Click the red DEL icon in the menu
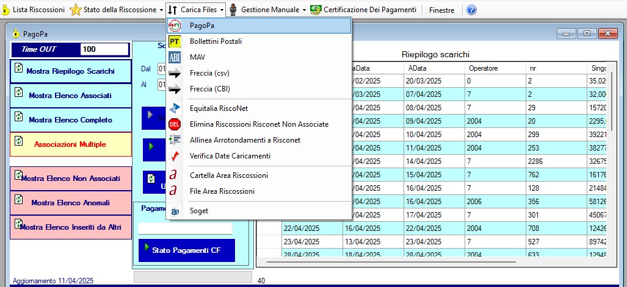The width and height of the screenshot is (627, 287). pyautogui.click(x=175, y=124)
